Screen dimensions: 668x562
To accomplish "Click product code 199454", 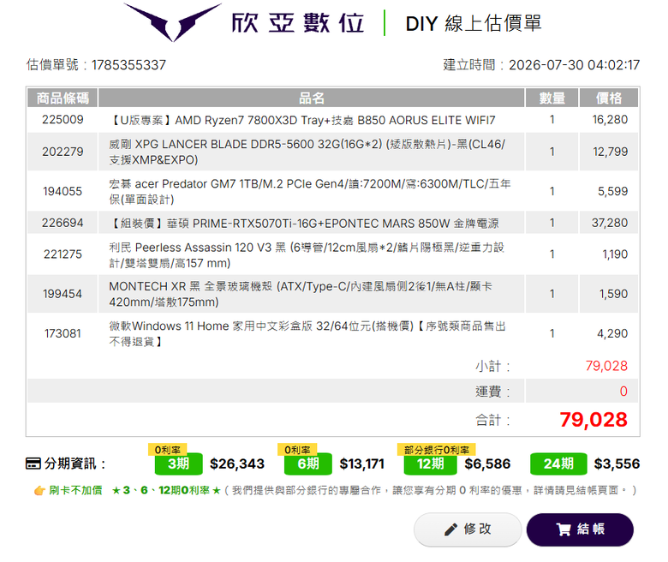I will (63, 294).
